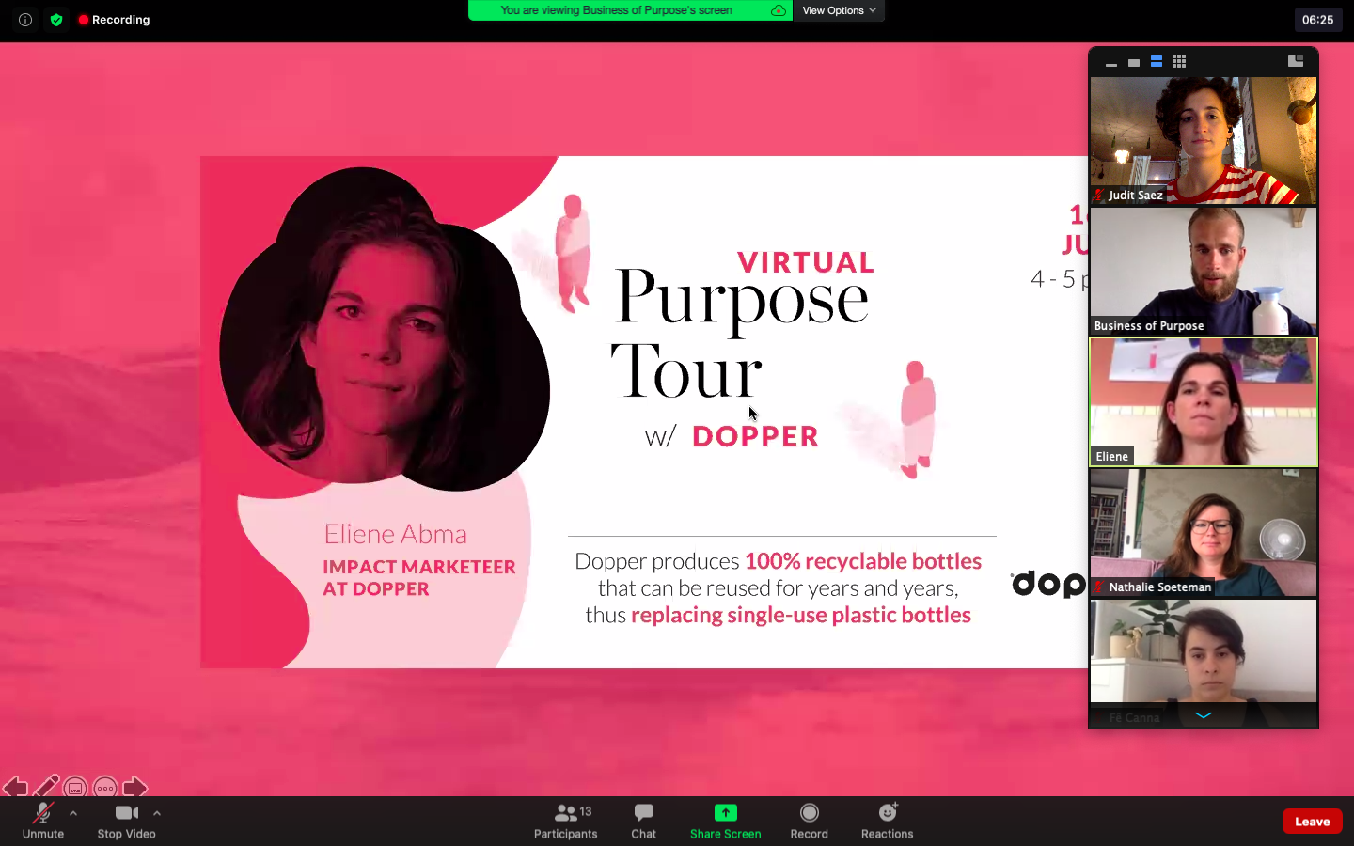Viewport: 1354px width, 846px height.
Task: Click the Business of Purpose name label
Action: click(1149, 326)
